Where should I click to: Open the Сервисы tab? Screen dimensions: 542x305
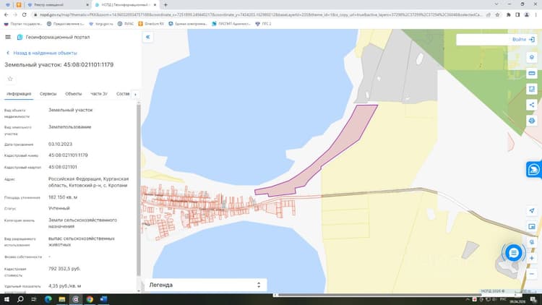point(48,94)
